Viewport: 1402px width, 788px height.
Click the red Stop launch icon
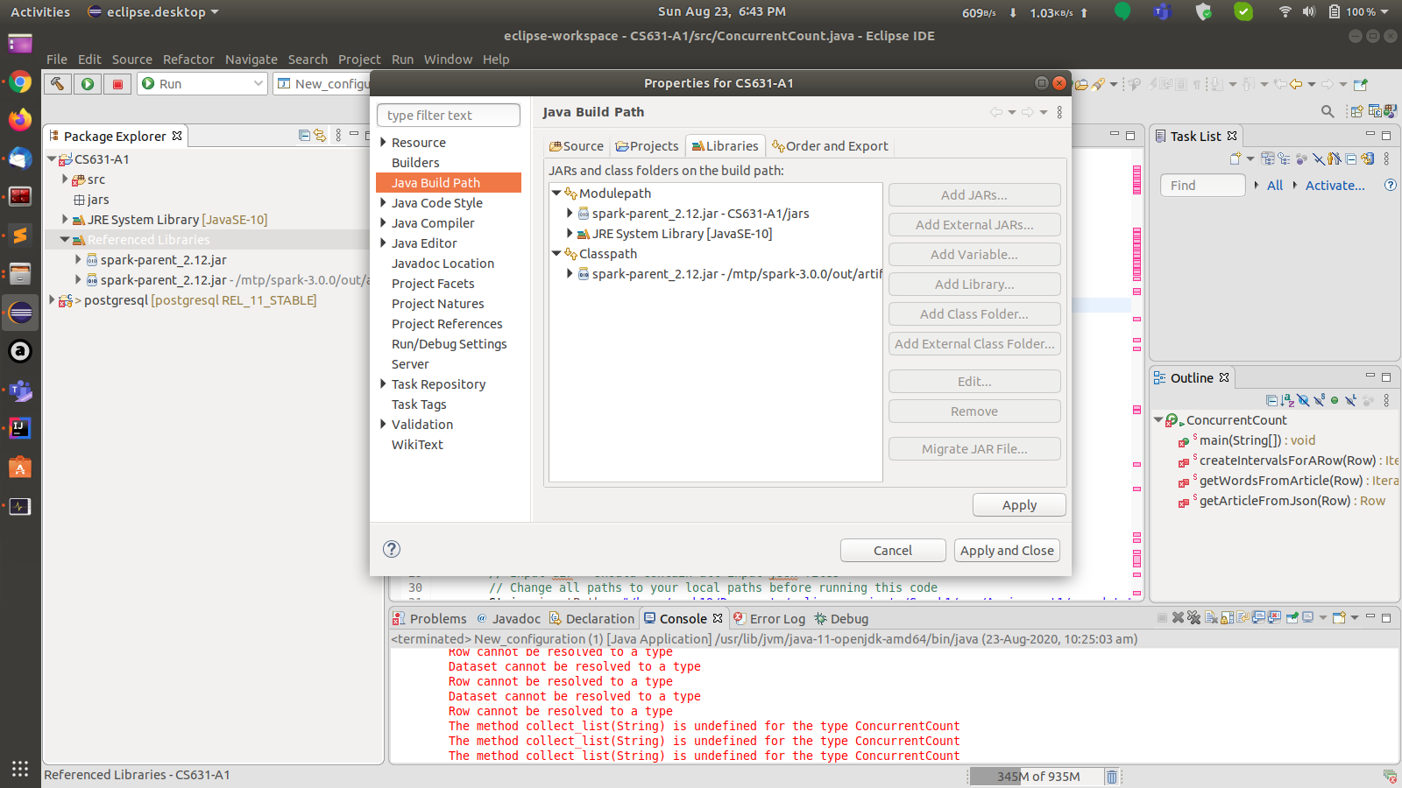(117, 83)
